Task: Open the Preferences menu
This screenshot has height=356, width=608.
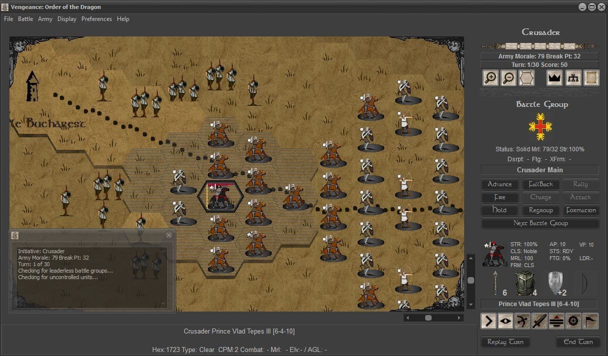Action: click(96, 19)
